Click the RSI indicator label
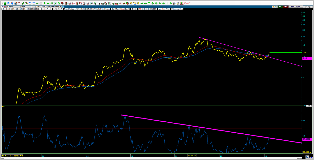This screenshot has height=160, width=314. [4, 106]
